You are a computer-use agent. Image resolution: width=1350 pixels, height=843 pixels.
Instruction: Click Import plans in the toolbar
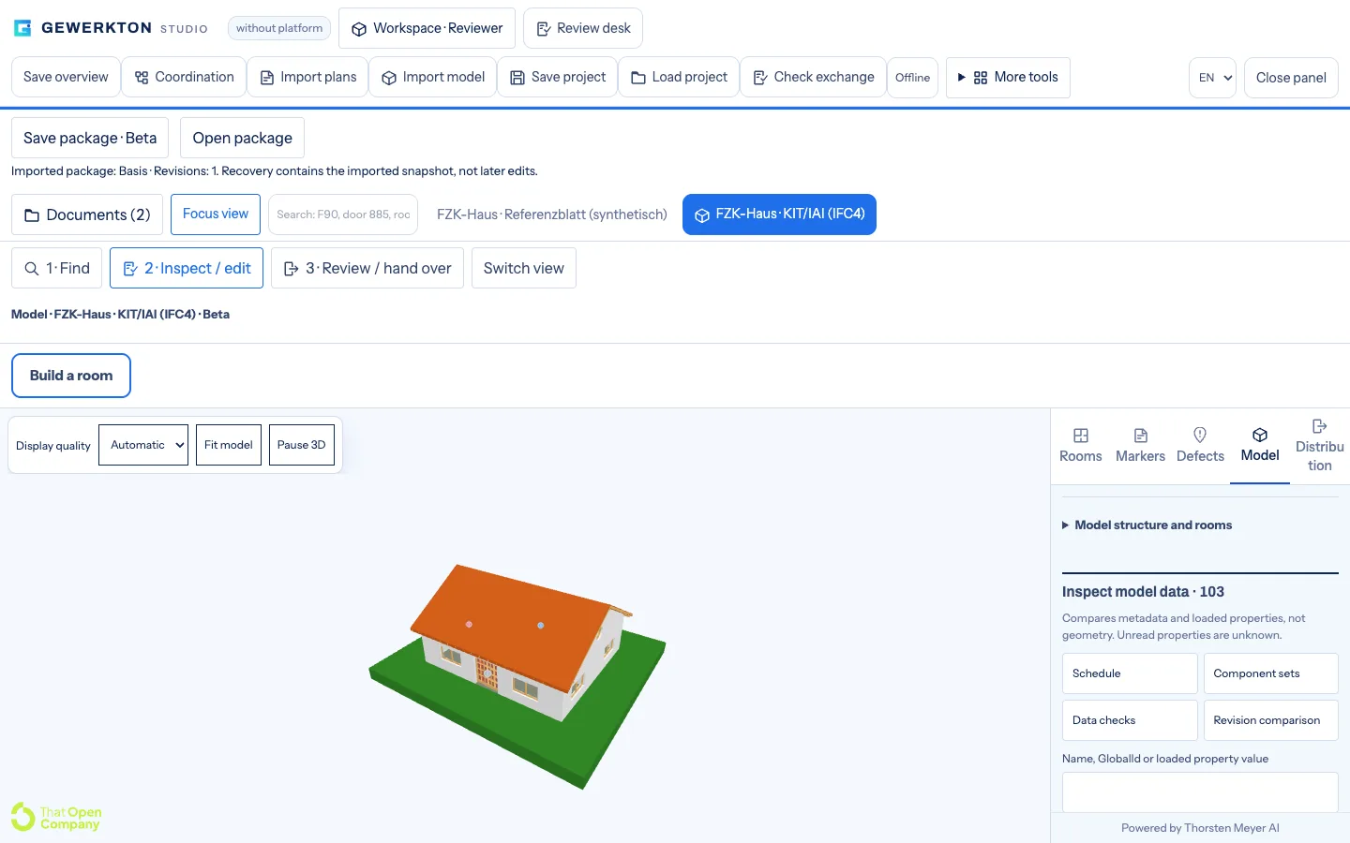point(307,77)
